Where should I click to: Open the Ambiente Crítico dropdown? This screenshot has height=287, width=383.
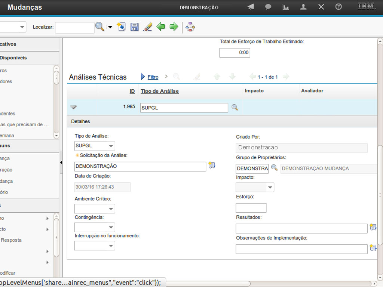click(111, 209)
